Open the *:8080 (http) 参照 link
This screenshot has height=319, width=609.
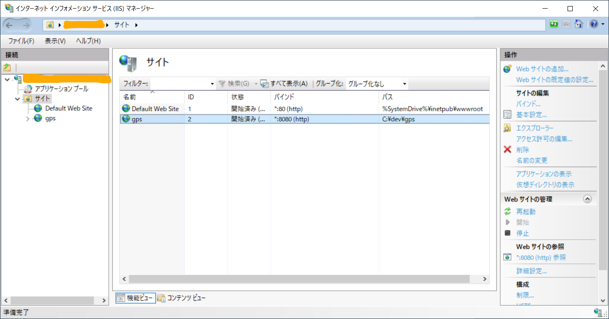[x=541, y=258]
